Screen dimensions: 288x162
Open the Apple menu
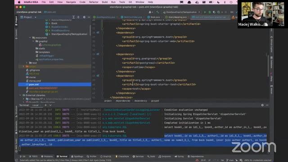point(19,2)
